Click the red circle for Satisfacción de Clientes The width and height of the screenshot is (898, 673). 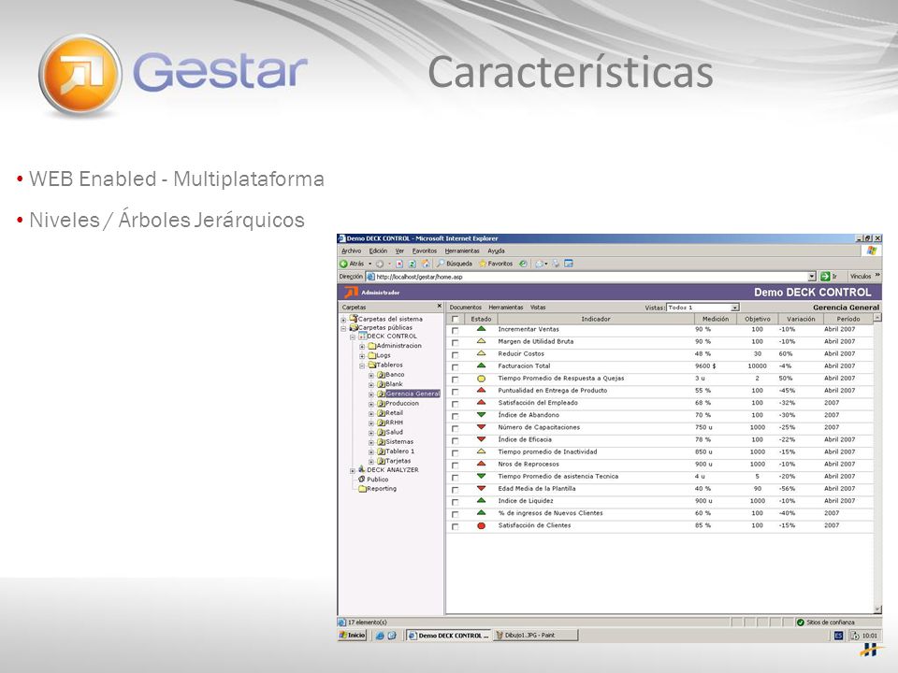coord(481,525)
